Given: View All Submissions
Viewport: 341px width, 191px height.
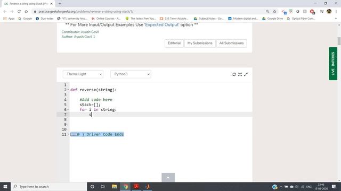Looking at the screenshot, I should [232, 43].
